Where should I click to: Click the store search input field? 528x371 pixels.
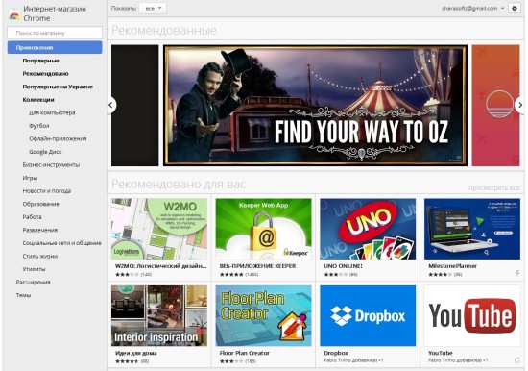click(55, 33)
